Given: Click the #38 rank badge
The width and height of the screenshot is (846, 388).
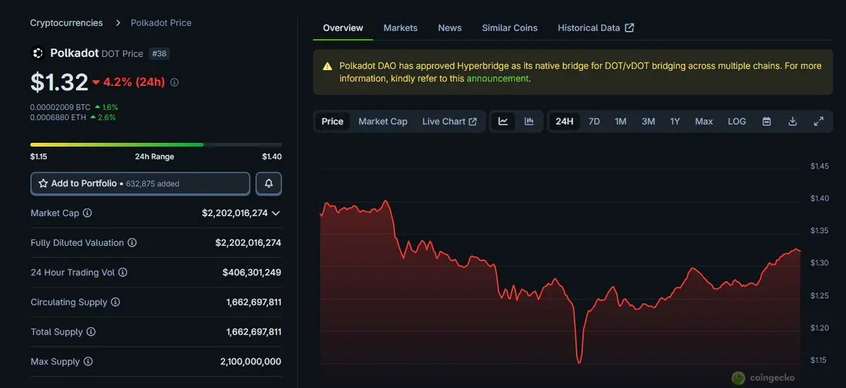Looking at the screenshot, I should (x=160, y=54).
